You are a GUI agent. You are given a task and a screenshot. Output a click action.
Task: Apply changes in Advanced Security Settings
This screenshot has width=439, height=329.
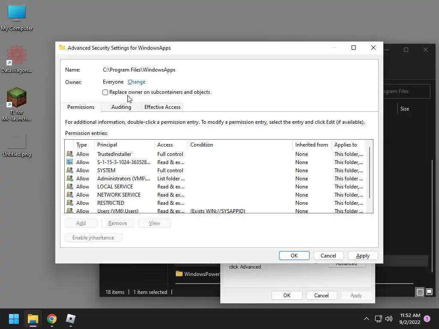(363, 255)
